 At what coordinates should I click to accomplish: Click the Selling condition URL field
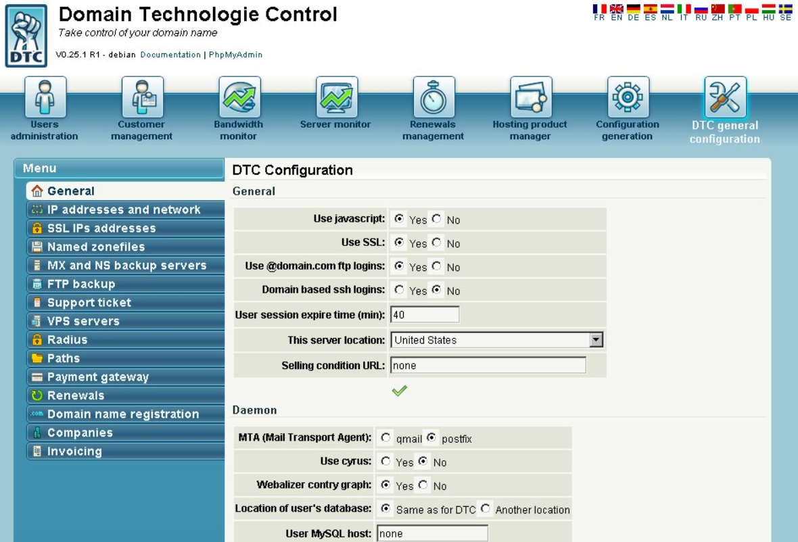(488, 366)
